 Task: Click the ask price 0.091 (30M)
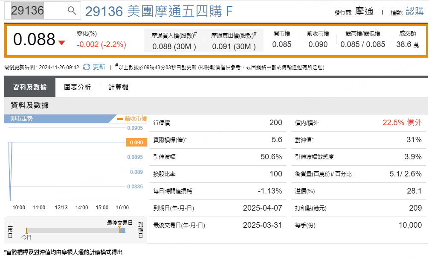(x=234, y=47)
